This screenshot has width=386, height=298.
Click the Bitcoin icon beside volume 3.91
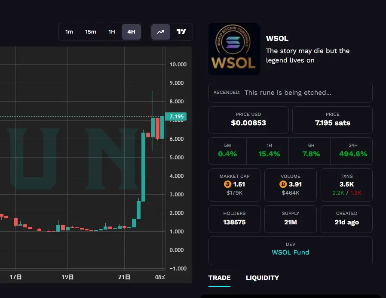(x=283, y=184)
